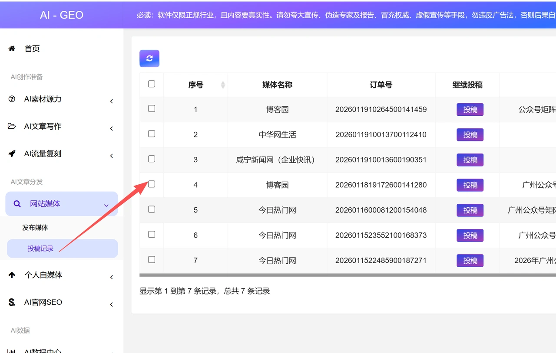This screenshot has width=556, height=353.
Task: Click 投稿 button for order ending 187271
Action: click(470, 261)
